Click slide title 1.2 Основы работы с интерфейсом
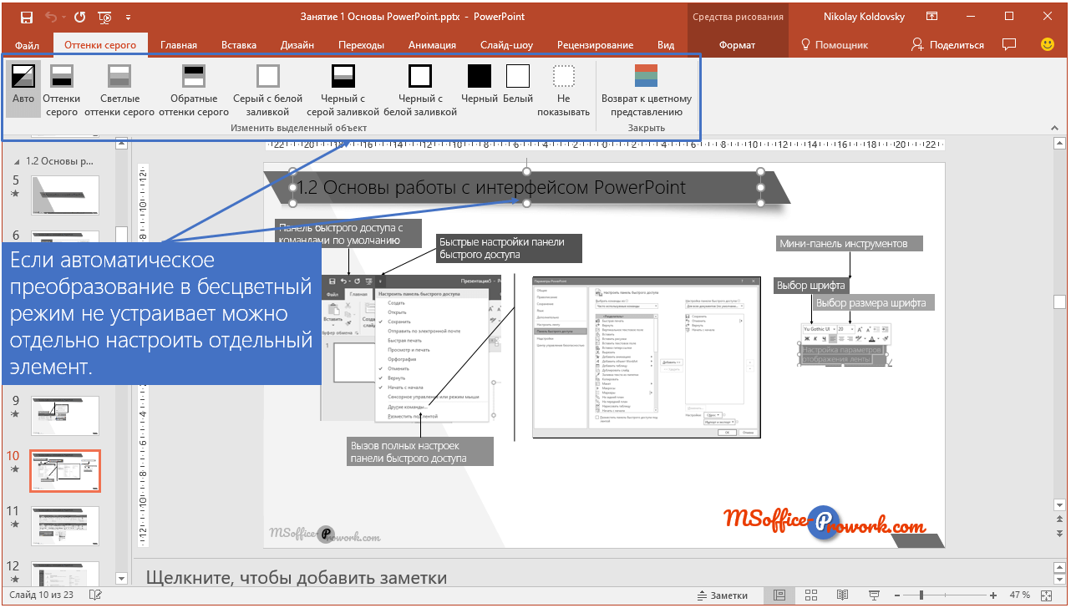 coord(492,188)
